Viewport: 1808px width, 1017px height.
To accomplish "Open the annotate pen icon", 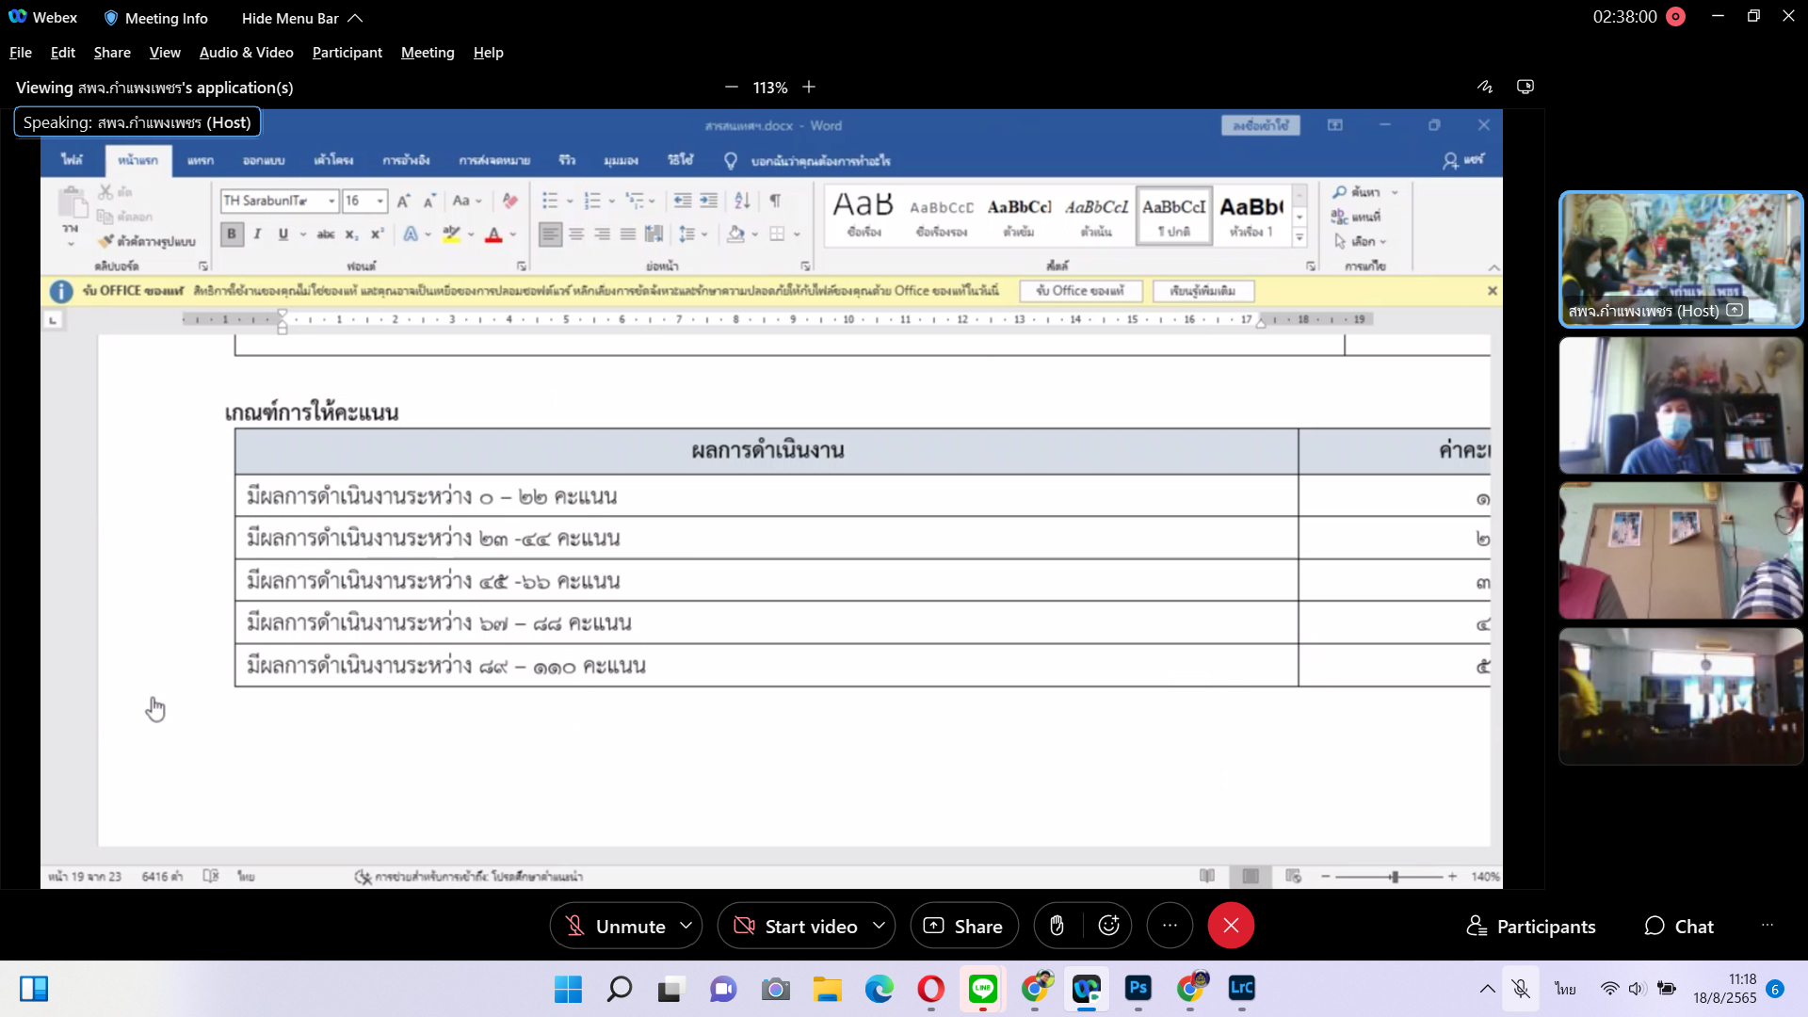I will pyautogui.click(x=1485, y=87).
